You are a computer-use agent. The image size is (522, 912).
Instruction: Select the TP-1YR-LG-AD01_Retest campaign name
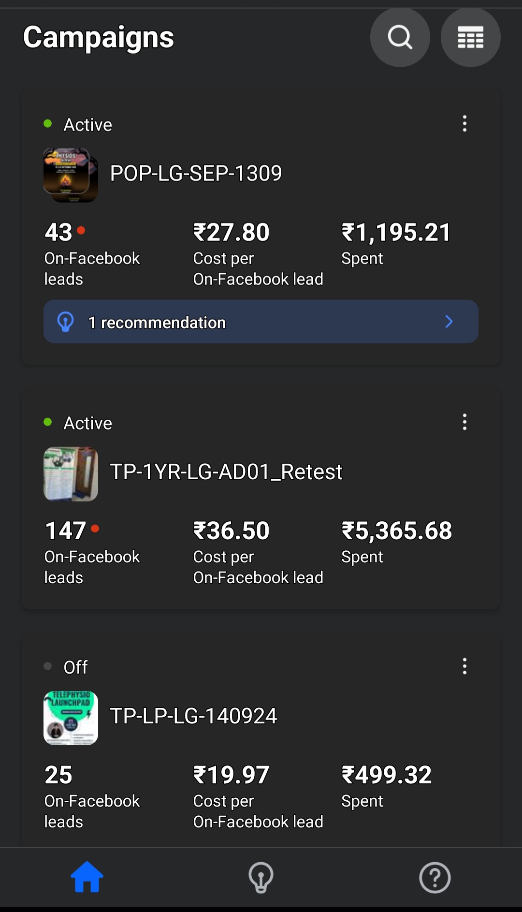click(x=226, y=472)
